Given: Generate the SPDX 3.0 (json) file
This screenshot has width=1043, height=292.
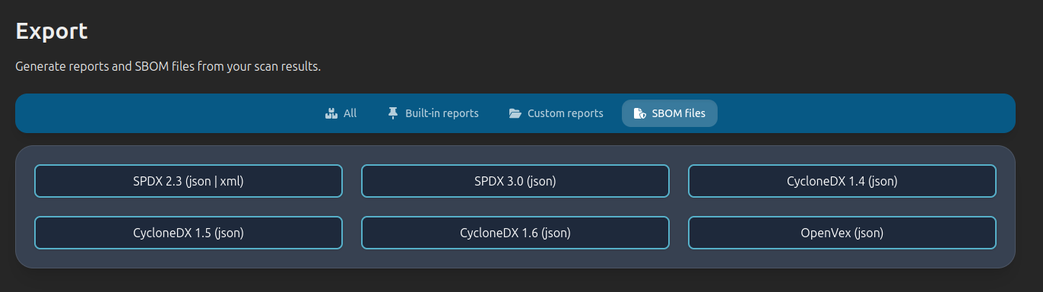Looking at the screenshot, I should 515,181.
